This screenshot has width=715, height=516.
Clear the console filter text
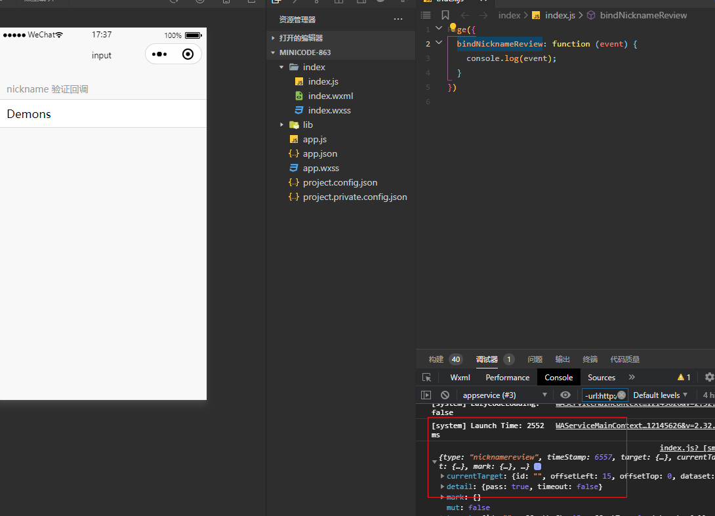(621, 395)
